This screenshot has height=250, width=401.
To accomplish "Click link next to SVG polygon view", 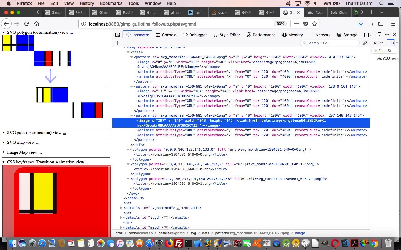I will (x=71, y=32).
